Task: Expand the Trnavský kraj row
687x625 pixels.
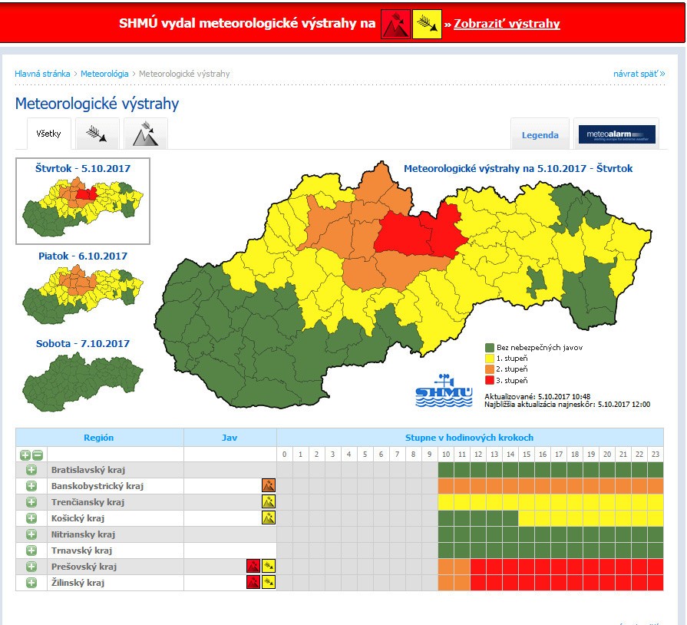Action: (x=31, y=551)
